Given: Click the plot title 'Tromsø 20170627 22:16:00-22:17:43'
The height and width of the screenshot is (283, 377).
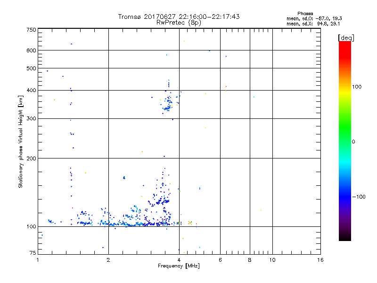Looking at the screenshot, I should coord(179,17).
